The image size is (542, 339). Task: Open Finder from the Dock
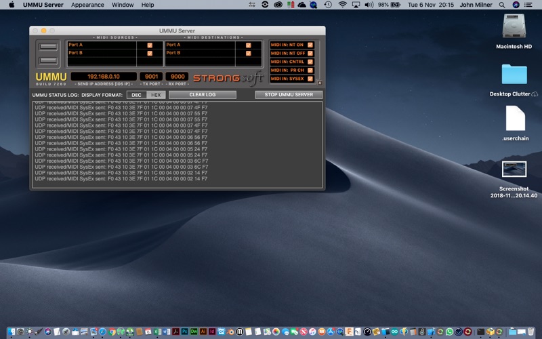click(x=11, y=332)
